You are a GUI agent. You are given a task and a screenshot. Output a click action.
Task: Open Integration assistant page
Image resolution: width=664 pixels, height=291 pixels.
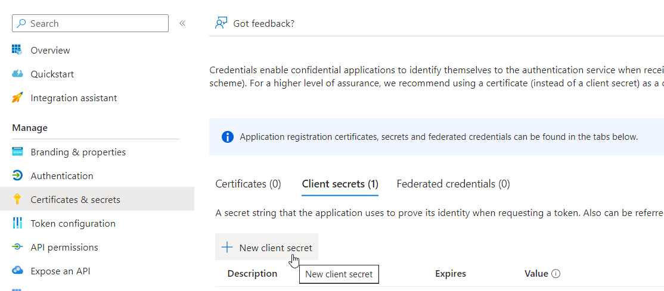(x=74, y=98)
